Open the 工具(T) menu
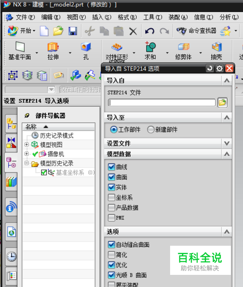243x287 pixels. tap(153, 17)
